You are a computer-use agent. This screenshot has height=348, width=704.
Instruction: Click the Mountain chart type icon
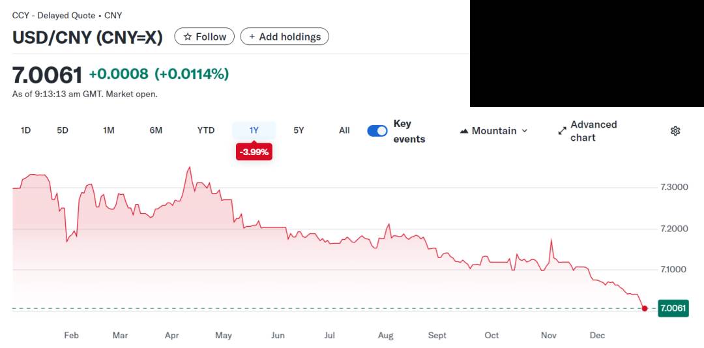[x=464, y=131]
